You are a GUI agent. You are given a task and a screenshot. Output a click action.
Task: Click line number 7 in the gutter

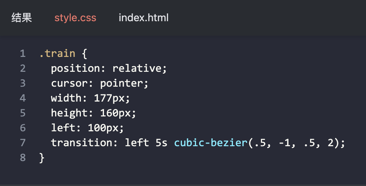tap(23, 143)
